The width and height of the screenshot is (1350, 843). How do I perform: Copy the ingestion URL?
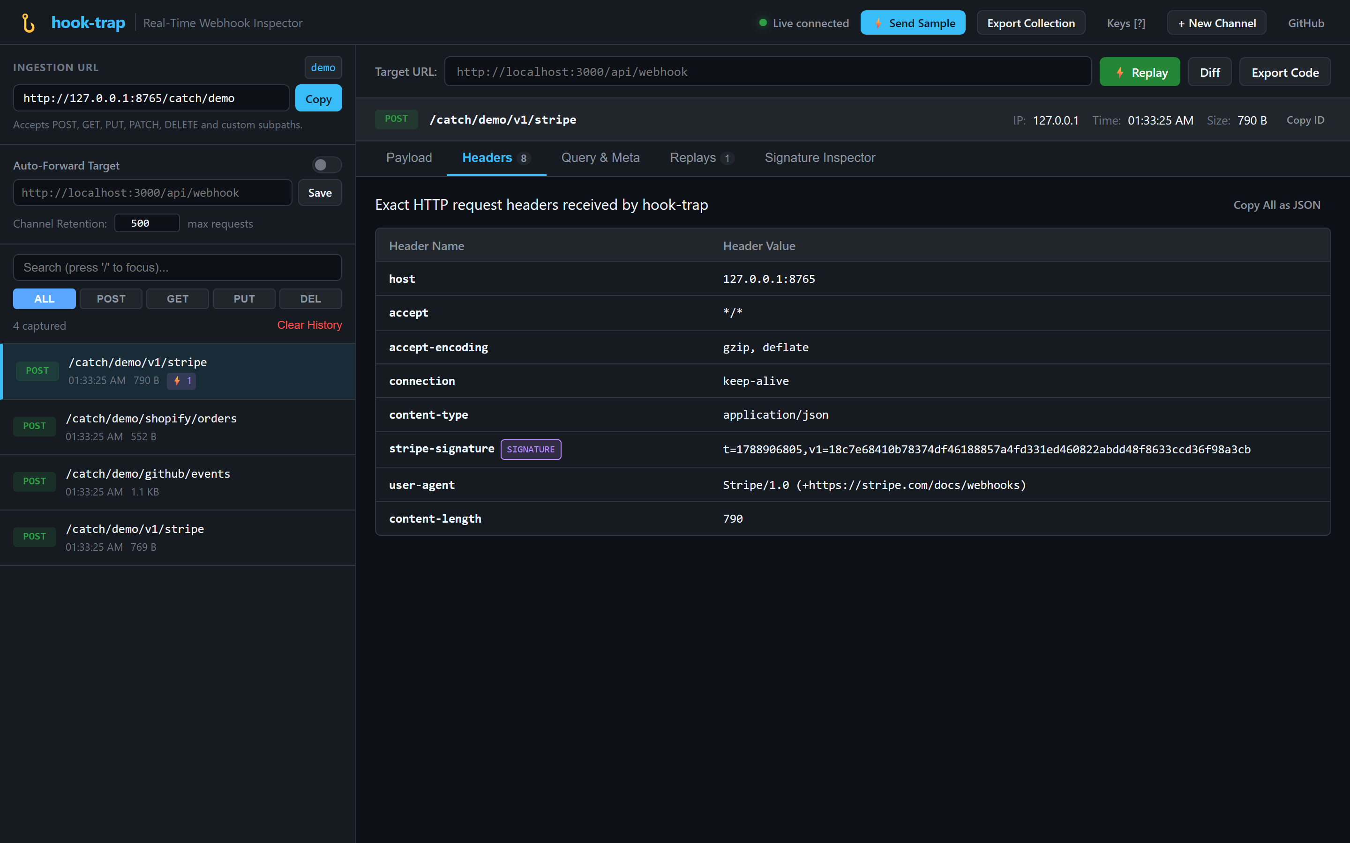click(319, 98)
